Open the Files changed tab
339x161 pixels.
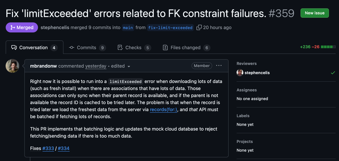tap(186, 48)
